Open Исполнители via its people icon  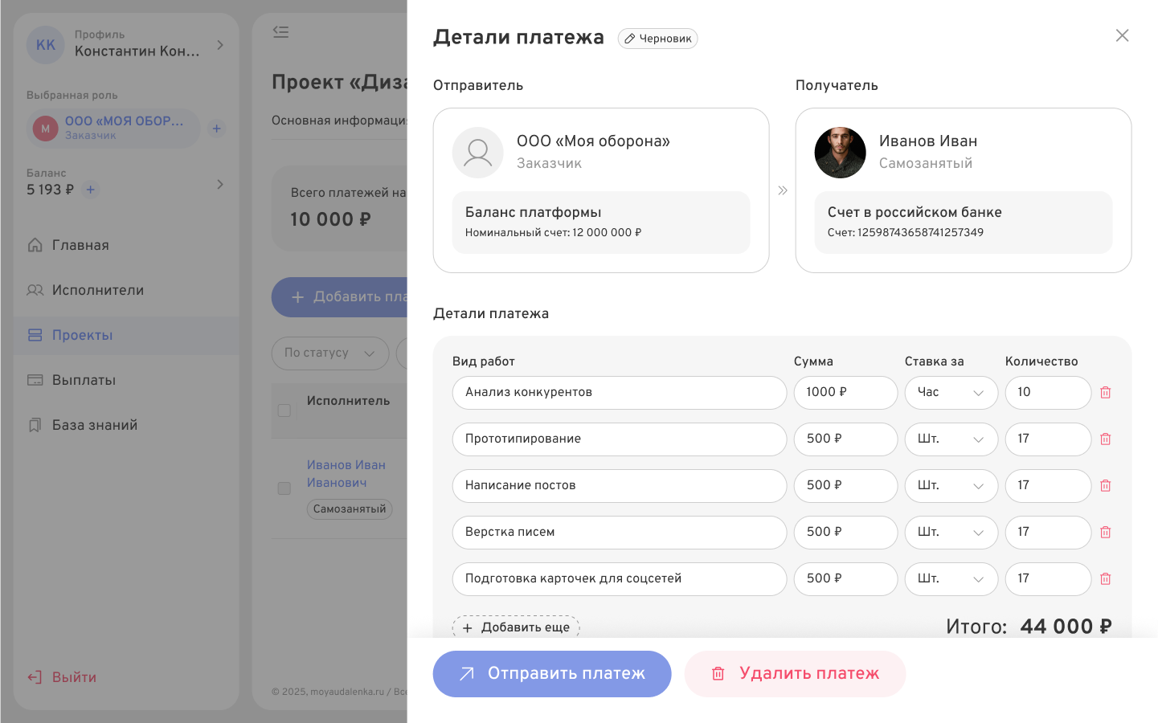click(x=35, y=290)
